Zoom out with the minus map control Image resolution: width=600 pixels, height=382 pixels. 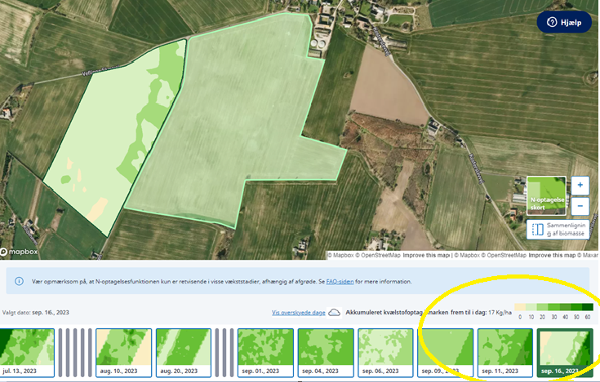[580, 206]
